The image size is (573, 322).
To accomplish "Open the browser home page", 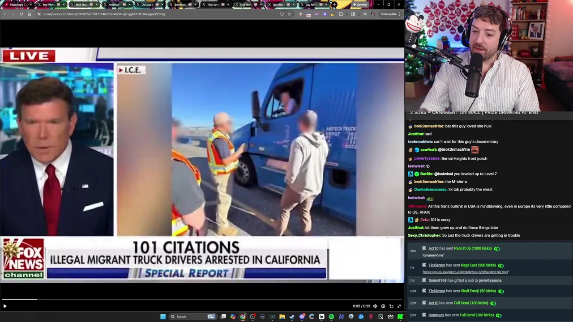I will (29, 14).
